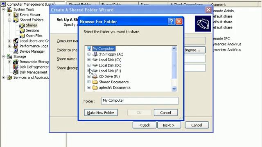Collapse the Storage node
Image resolution: width=262 pixels, height=147 pixels.
tap(3, 57)
